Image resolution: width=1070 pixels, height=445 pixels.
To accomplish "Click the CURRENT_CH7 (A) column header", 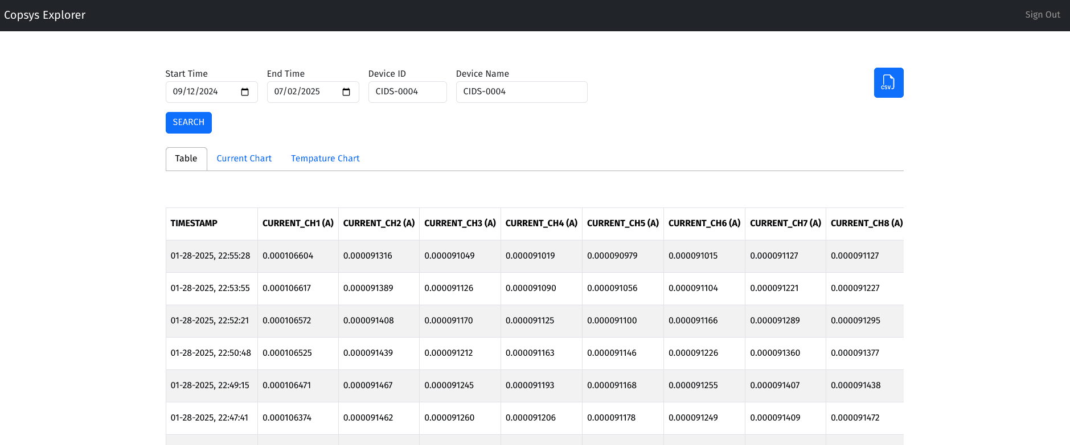I will (x=785, y=223).
